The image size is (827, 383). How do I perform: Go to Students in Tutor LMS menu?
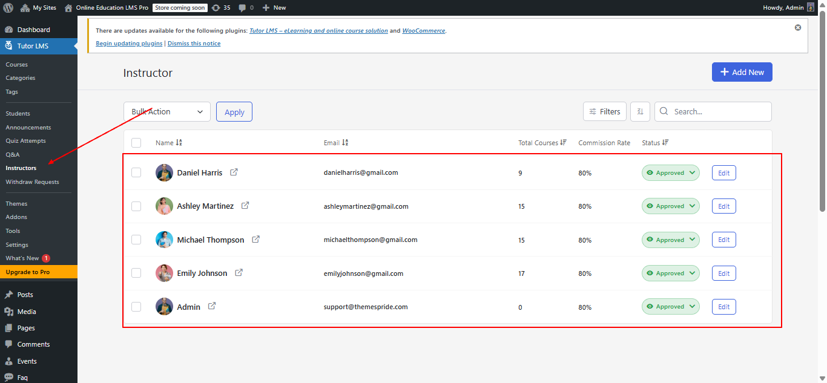click(18, 114)
